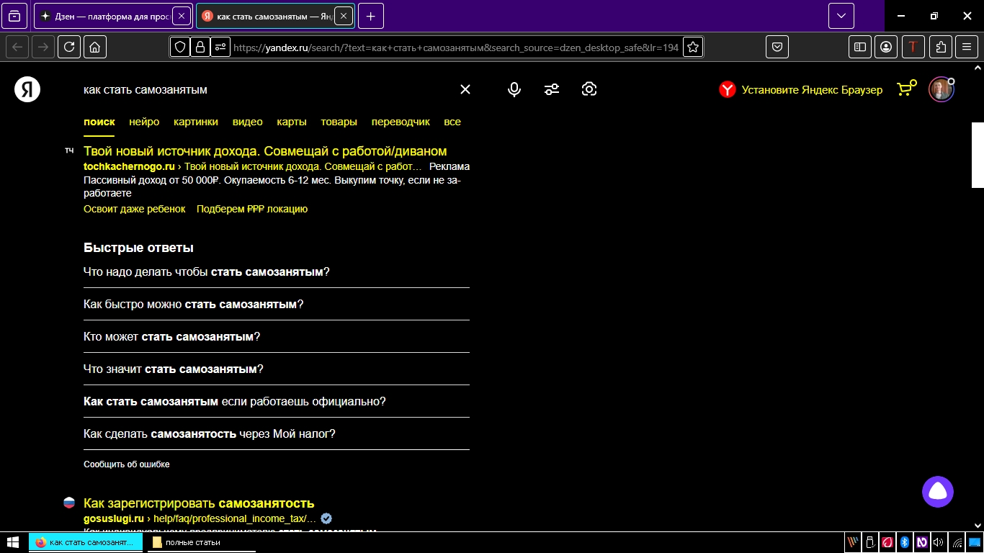Open the все services tab
The width and height of the screenshot is (984, 553).
point(452,122)
